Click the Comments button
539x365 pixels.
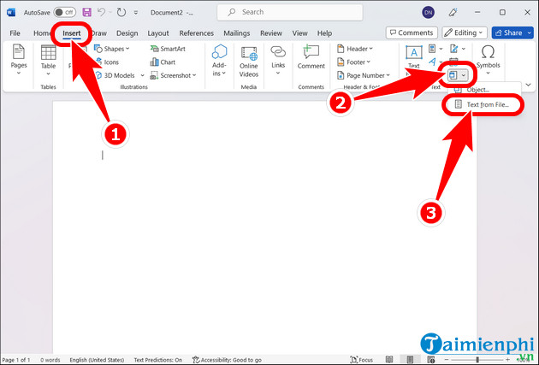coord(412,32)
